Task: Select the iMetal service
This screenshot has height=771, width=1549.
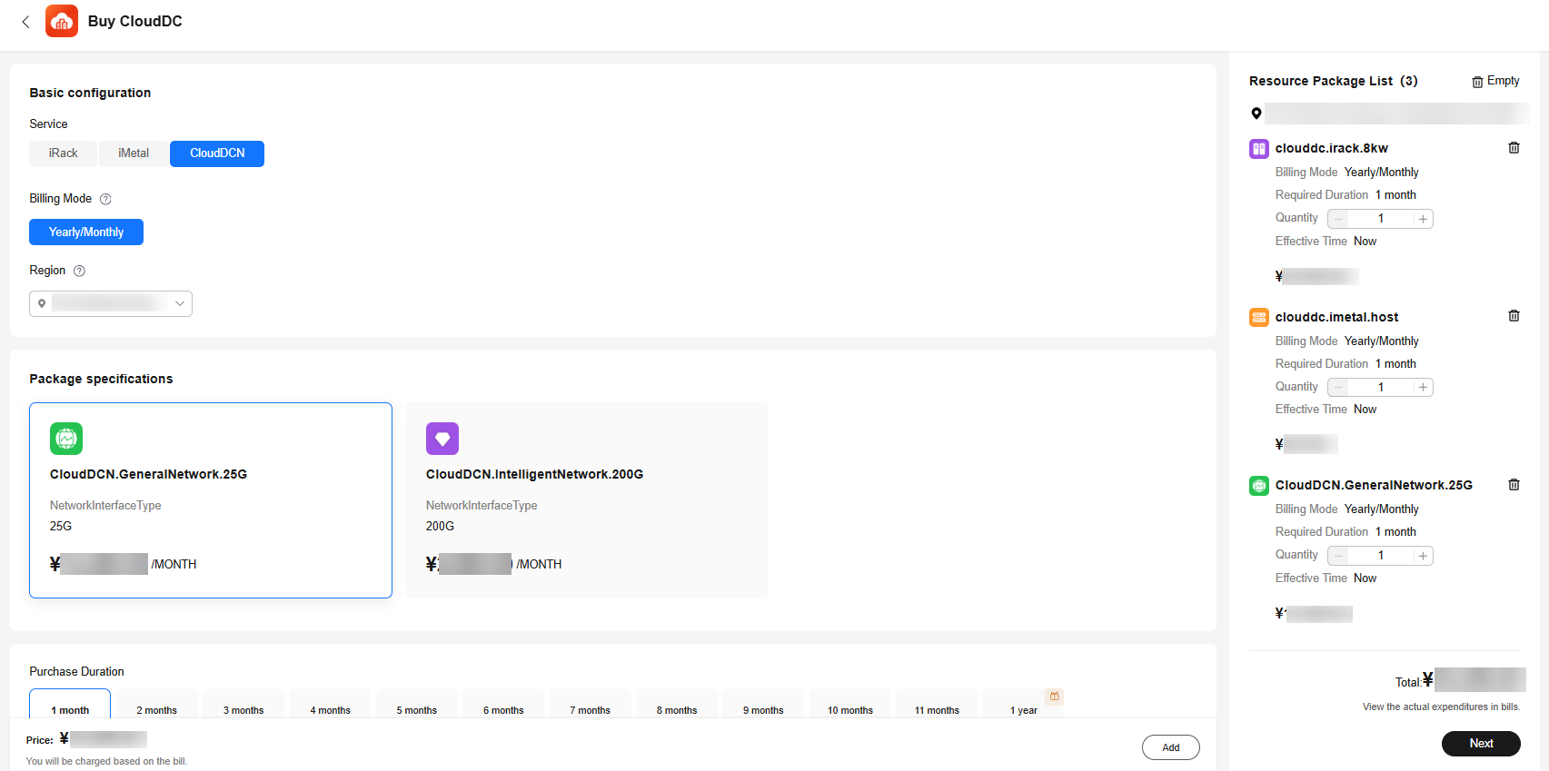Action: [x=134, y=153]
